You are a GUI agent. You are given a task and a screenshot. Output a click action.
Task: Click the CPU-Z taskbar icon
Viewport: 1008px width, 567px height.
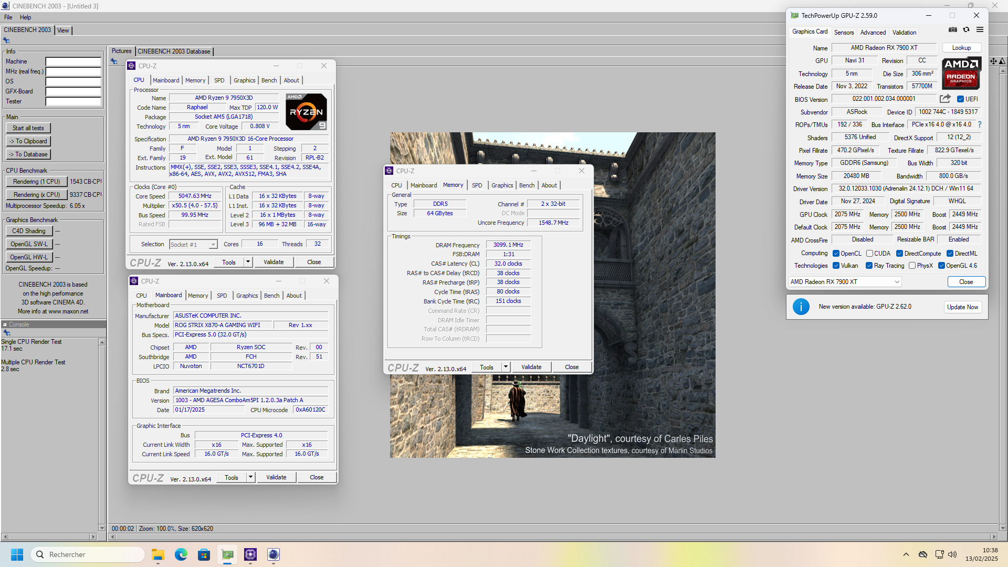tap(250, 554)
